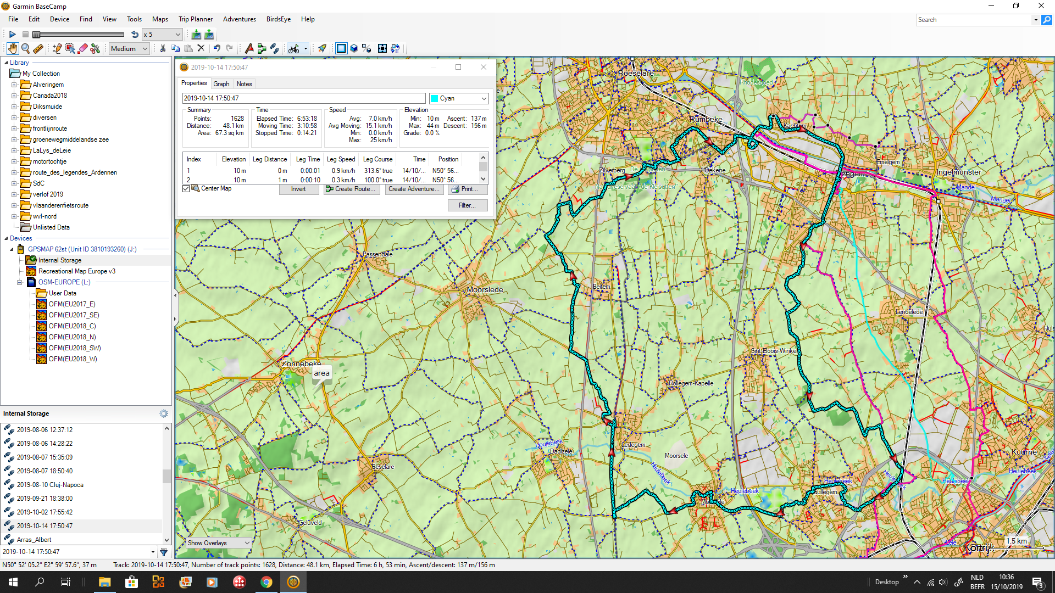Image resolution: width=1055 pixels, height=593 pixels.
Task: Select the New Track footprints tool
Action: [275, 48]
